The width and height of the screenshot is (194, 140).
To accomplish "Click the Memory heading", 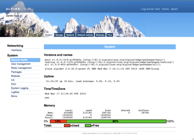I will [49, 105].
